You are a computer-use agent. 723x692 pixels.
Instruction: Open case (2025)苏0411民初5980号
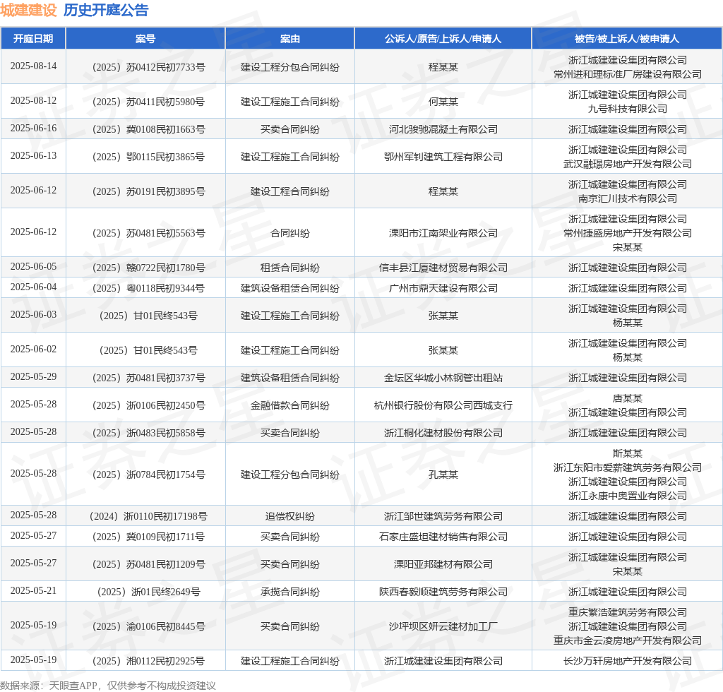(148, 102)
